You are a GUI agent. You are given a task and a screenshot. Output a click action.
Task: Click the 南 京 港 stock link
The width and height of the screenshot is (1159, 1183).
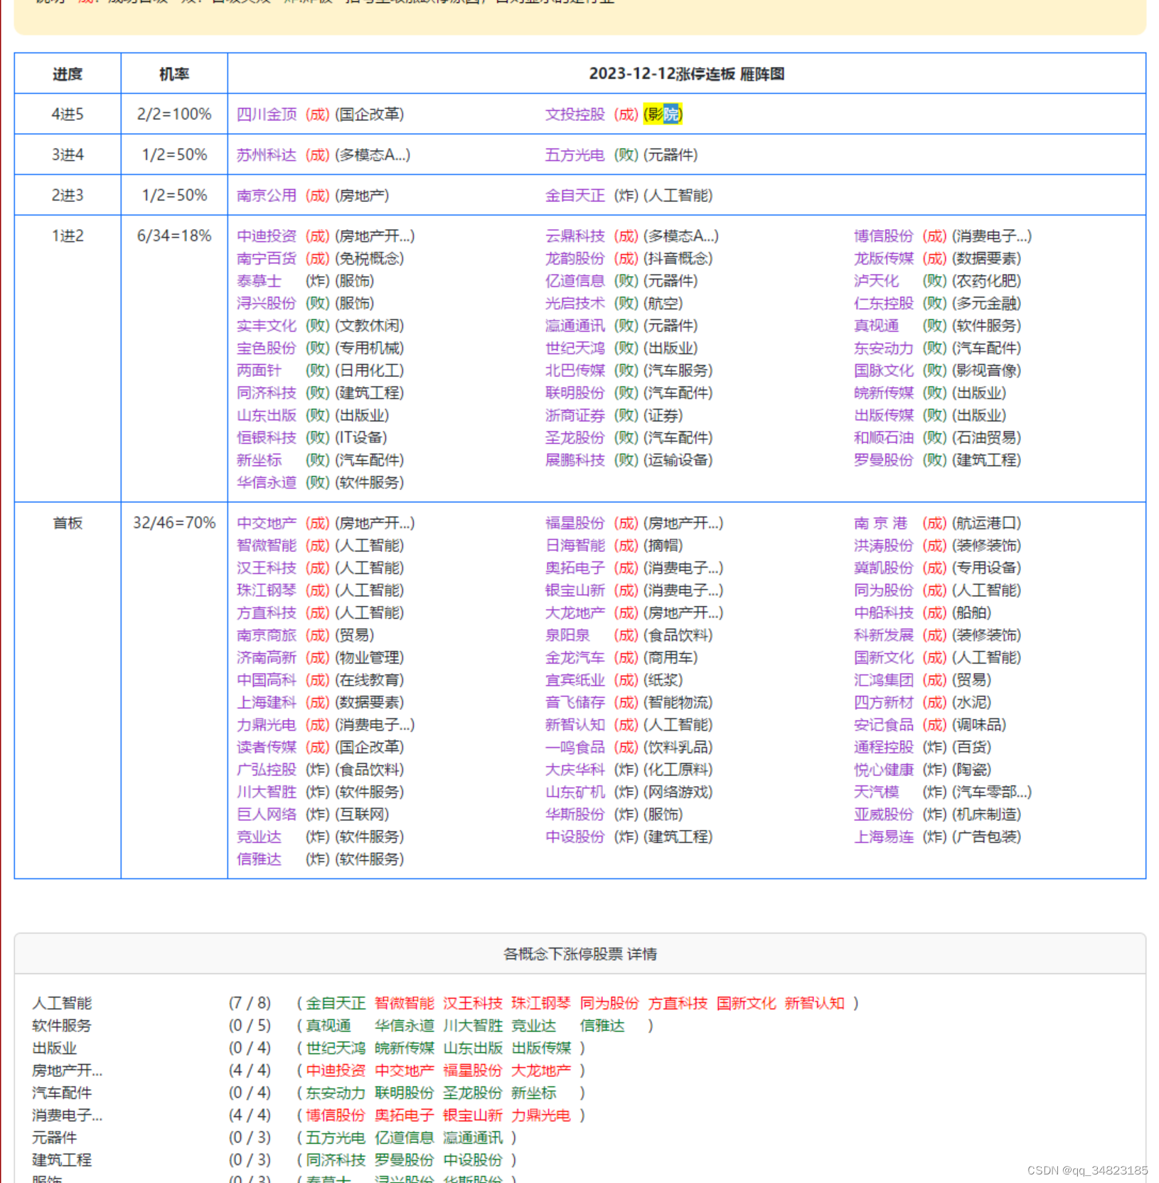(x=881, y=524)
